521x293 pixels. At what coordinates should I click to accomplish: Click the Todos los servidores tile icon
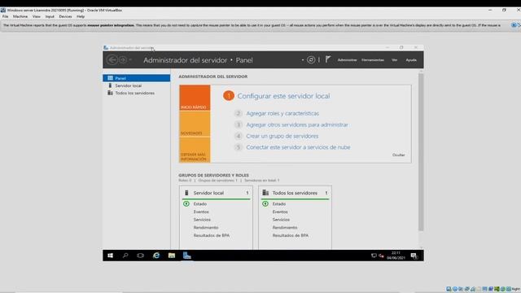pos(265,193)
